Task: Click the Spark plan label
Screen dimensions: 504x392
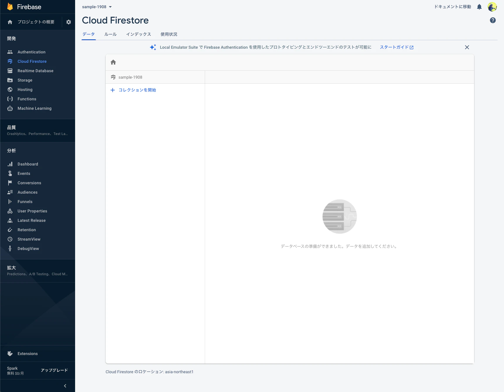Action: (x=12, y=368)
